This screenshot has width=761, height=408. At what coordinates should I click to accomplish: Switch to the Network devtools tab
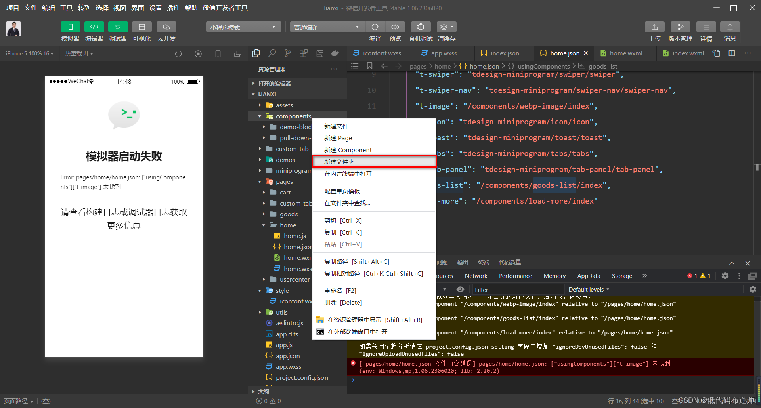(476, 276)
